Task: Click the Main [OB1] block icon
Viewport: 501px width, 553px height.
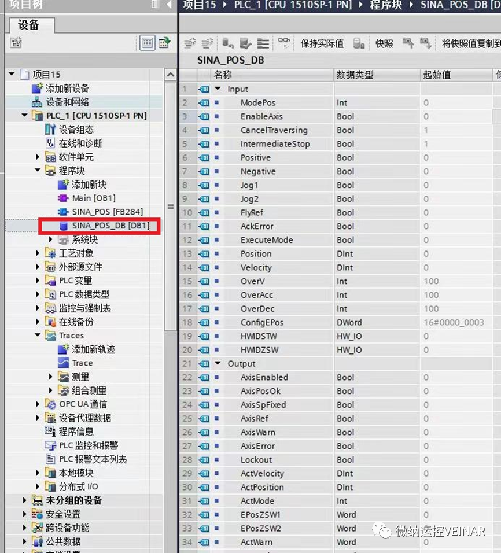Action: 64,198
